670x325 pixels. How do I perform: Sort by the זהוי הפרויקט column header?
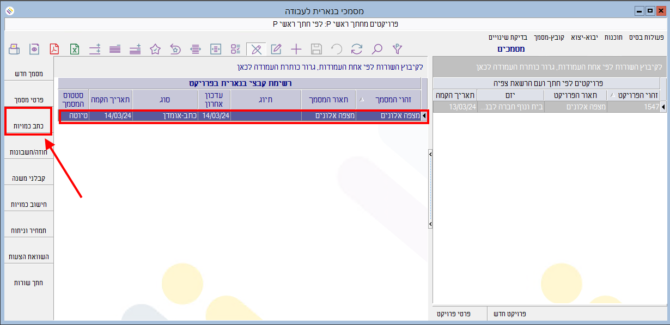[x=633, y=95]
